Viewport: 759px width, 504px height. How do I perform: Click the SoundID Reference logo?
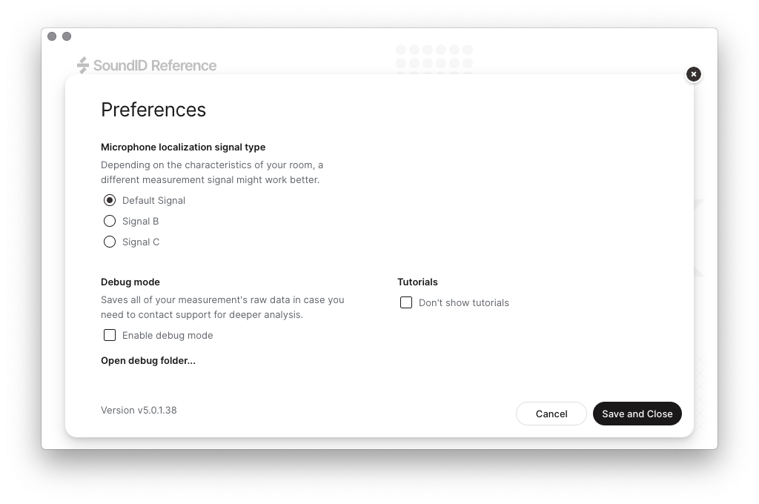pos(147,65)
